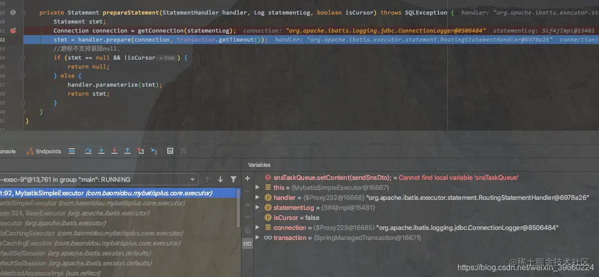Click the '{SpringManagedTransaction@16671}' value
Viewport: 599px width, 277px height.
367,237
